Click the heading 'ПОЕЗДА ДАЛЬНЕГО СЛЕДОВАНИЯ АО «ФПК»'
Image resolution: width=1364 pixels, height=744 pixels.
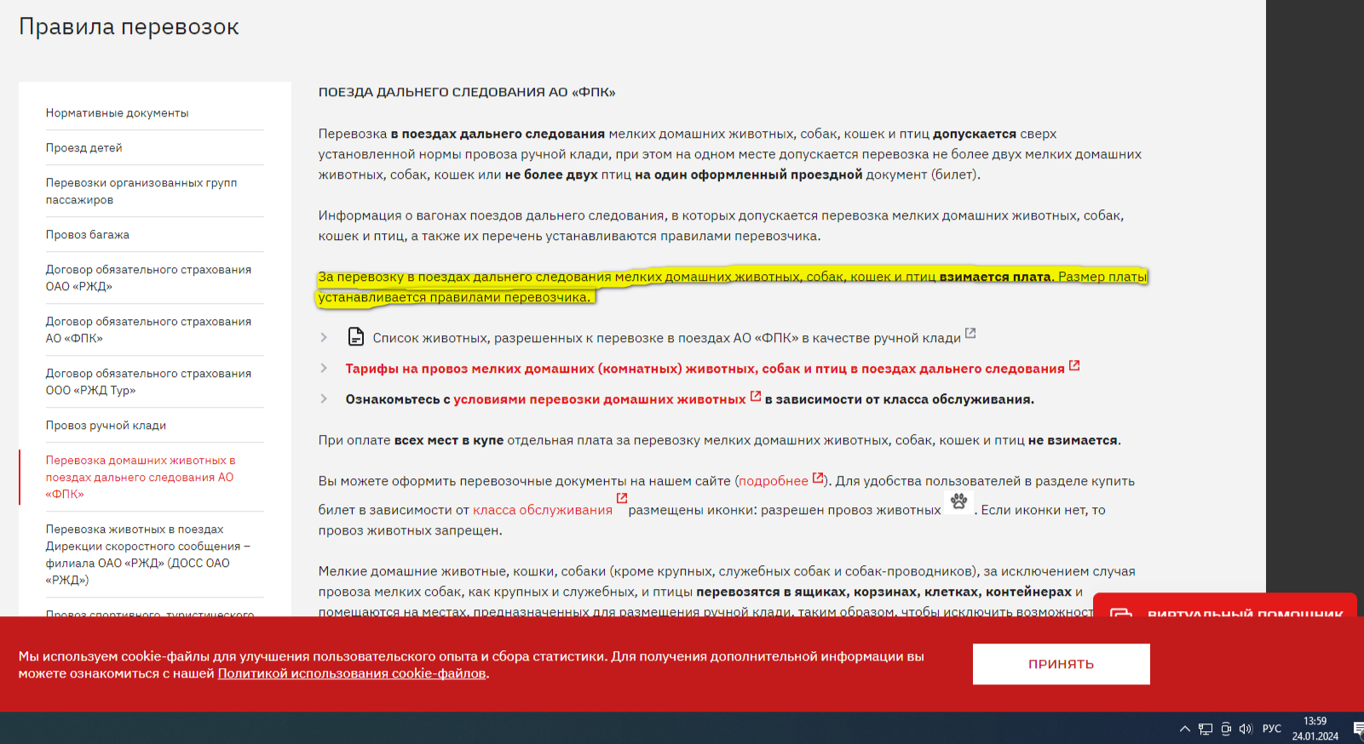467,92
